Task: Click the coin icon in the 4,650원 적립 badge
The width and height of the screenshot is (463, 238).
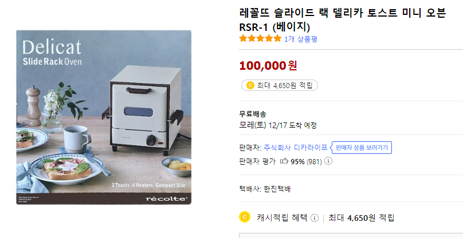Action: click(250, 85)
